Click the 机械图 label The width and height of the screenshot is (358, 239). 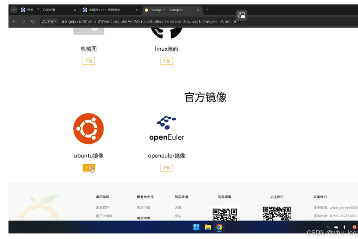click(x=89, y=49)
